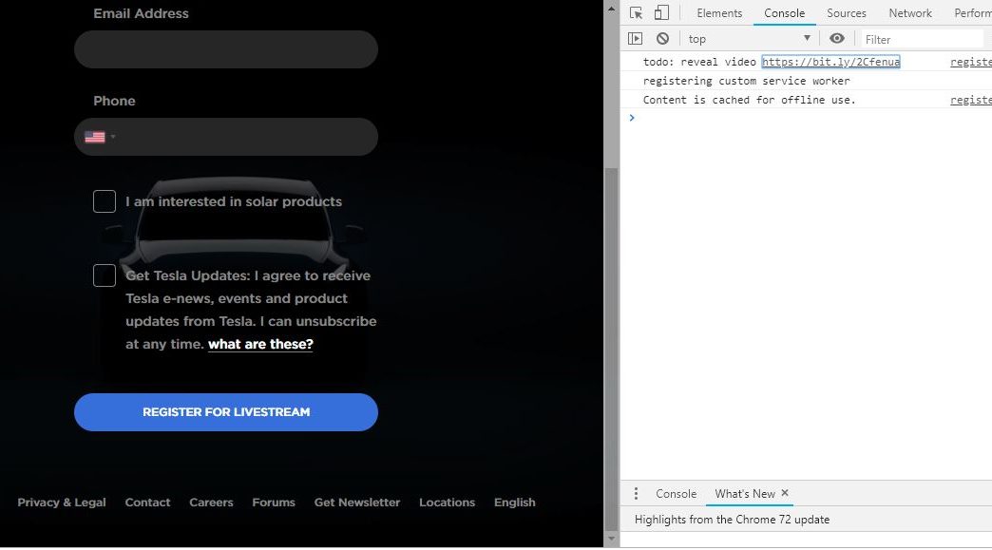
Task: Open the live expression eye icon
Action: point(837,39)
